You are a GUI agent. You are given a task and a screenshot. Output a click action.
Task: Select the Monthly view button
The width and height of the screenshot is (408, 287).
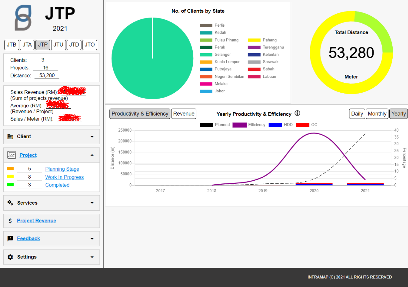pos(377,114)
